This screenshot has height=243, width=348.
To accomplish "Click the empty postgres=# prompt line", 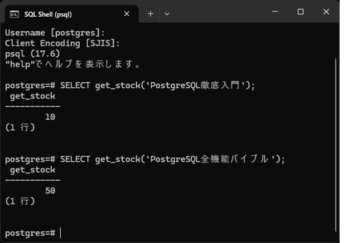I will click(x=30, y=233).
